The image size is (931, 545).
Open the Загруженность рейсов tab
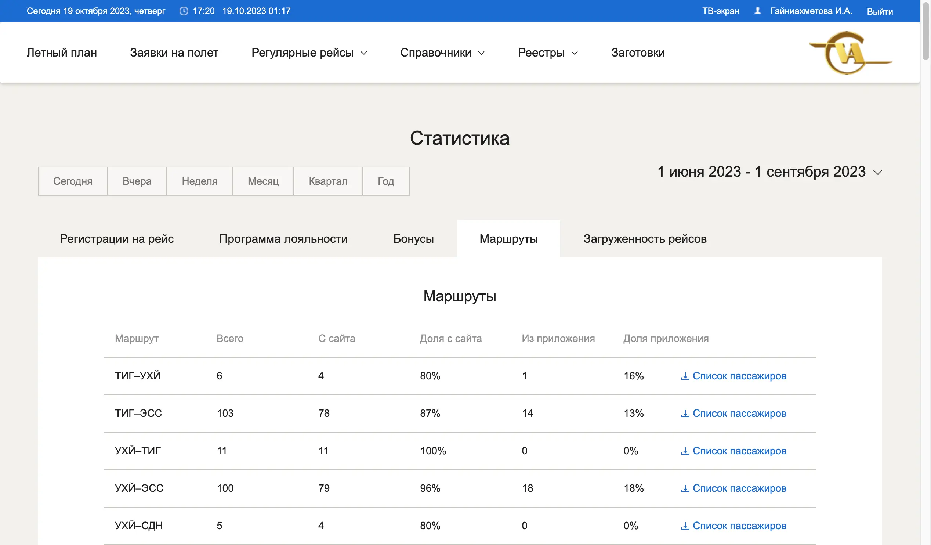click(x=645, y=238)
